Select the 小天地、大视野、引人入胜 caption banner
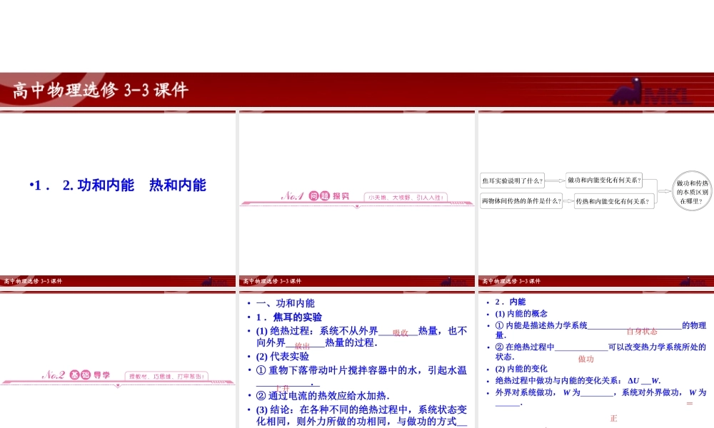714x428 pixels. pyautogui.click(x=407, y=195)
